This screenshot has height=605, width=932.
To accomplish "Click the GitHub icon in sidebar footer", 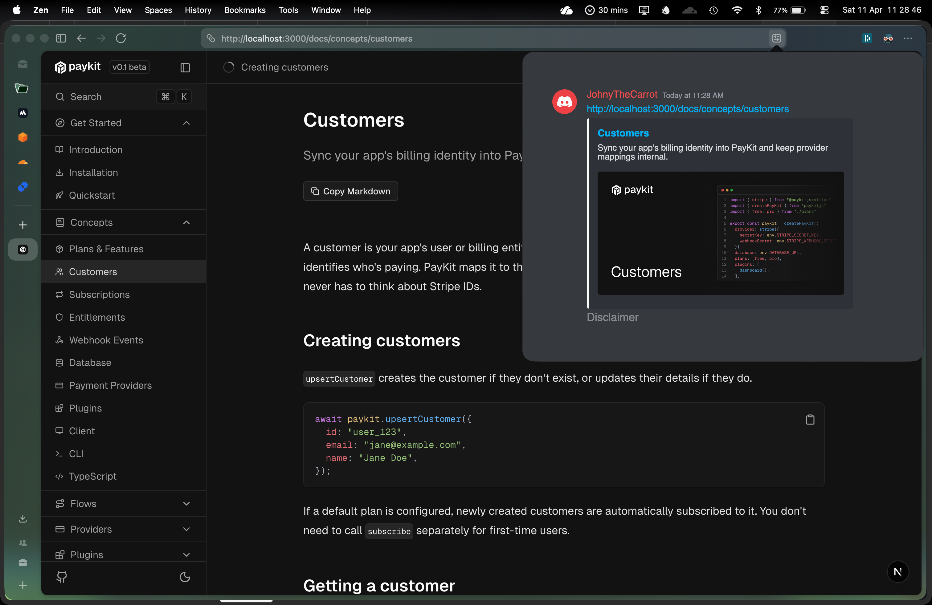I will tap(61, 576).
